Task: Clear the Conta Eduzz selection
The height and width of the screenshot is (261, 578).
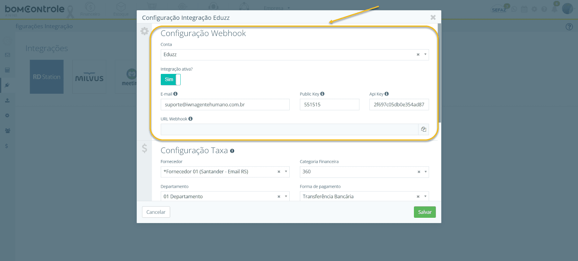Action: click(x=418, y=55)
